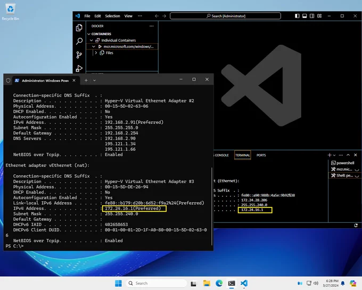Click the physical address 00-15-5D-DE-26-94
Viewport: 362px width, 290px height.
127,187
